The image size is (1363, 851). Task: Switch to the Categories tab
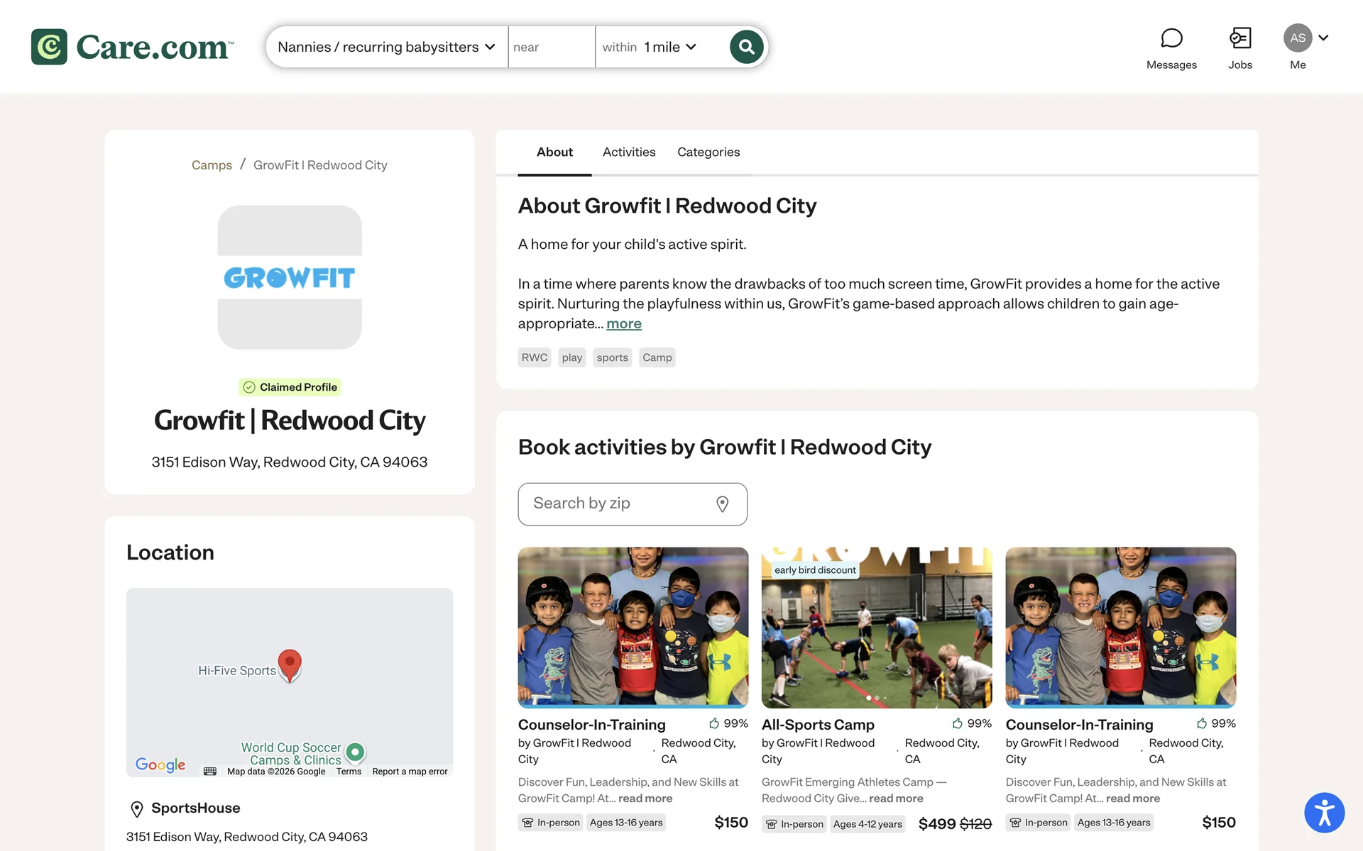pos(708,152)
